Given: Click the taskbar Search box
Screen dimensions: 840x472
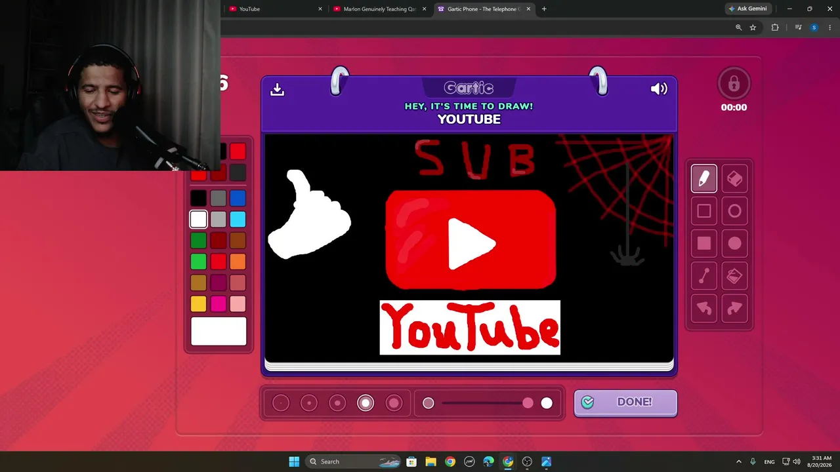Looking at the screenshot, I should 354,462.
